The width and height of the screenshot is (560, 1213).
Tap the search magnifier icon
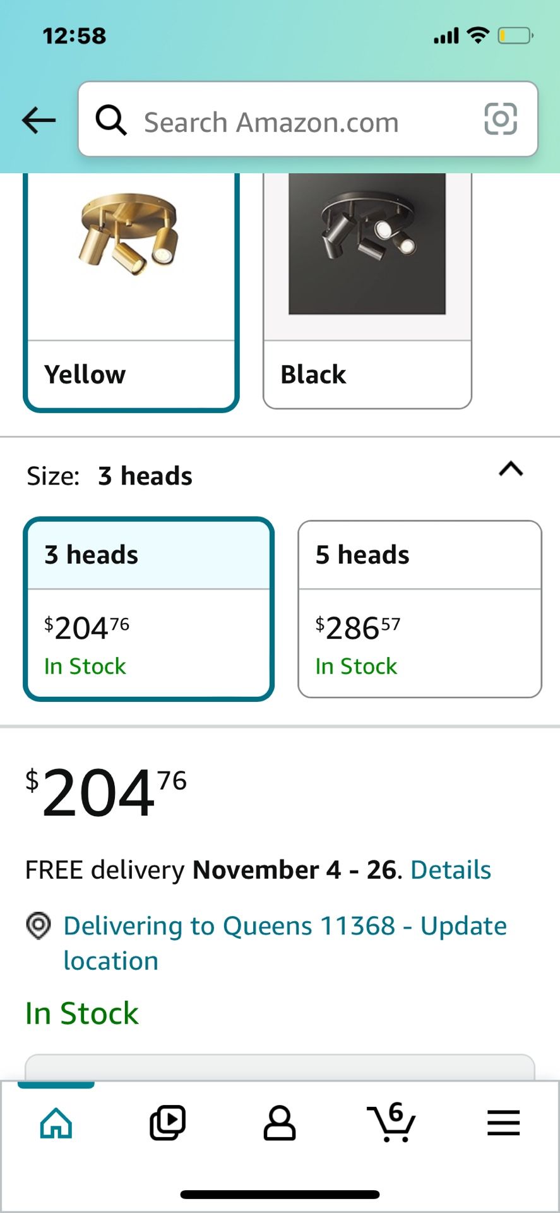point(111,119)
